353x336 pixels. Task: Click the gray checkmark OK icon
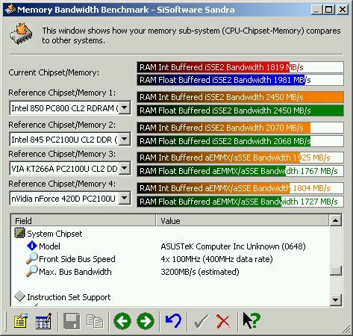coord(201,321)
